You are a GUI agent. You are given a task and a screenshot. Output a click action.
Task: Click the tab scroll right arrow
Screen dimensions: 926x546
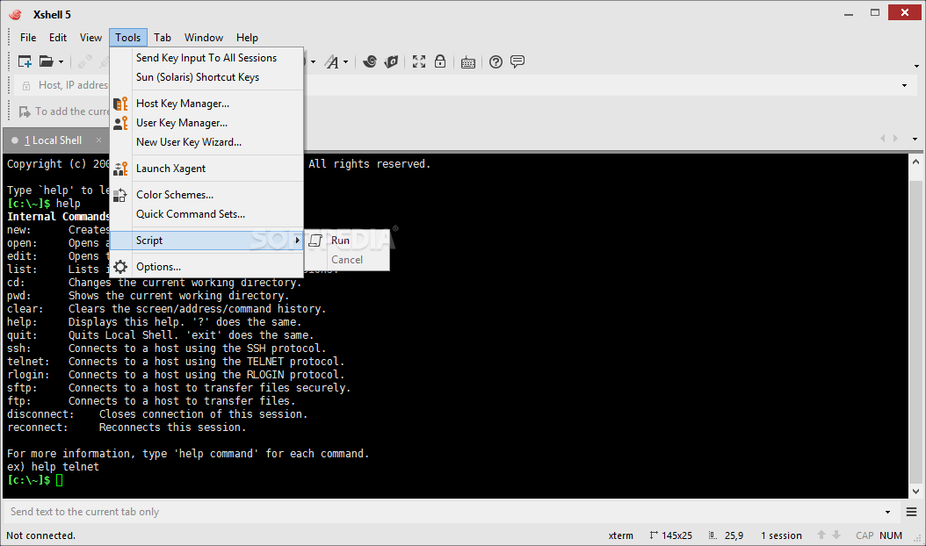(x=896, y=138)
